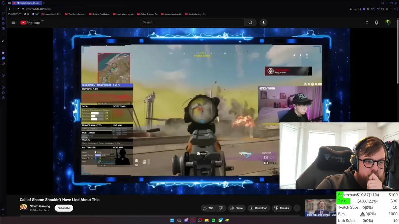The height and width of the screenshot is (224, 399).
Task: Open Windows taskbar search
Action: (179, 220)
